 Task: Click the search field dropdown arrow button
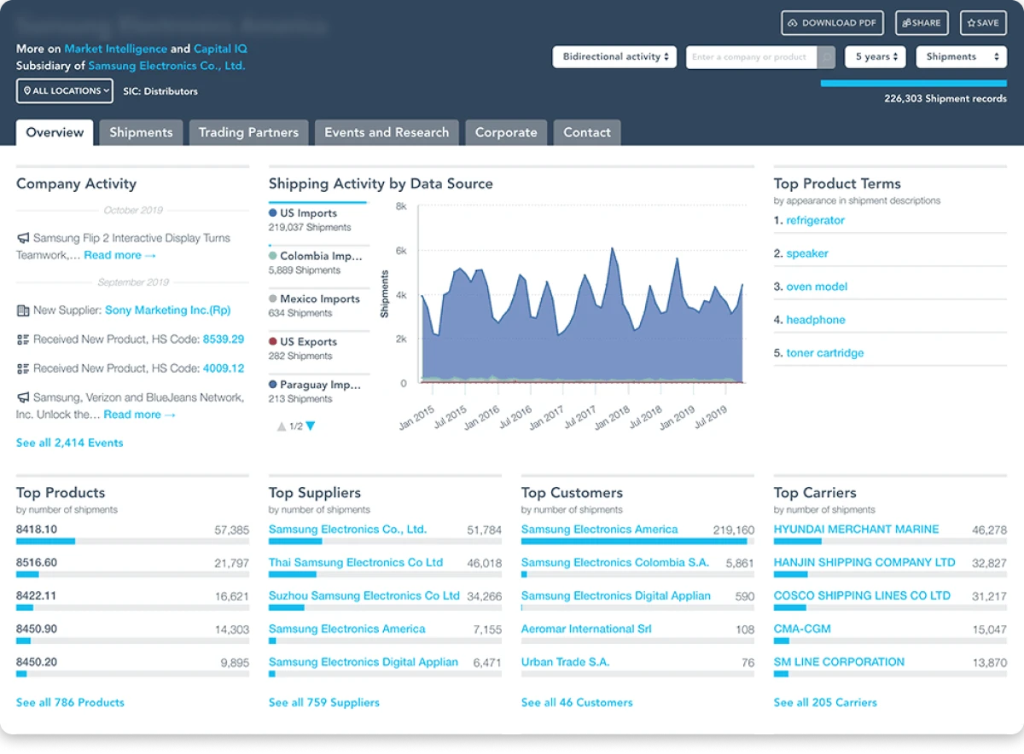826,57
